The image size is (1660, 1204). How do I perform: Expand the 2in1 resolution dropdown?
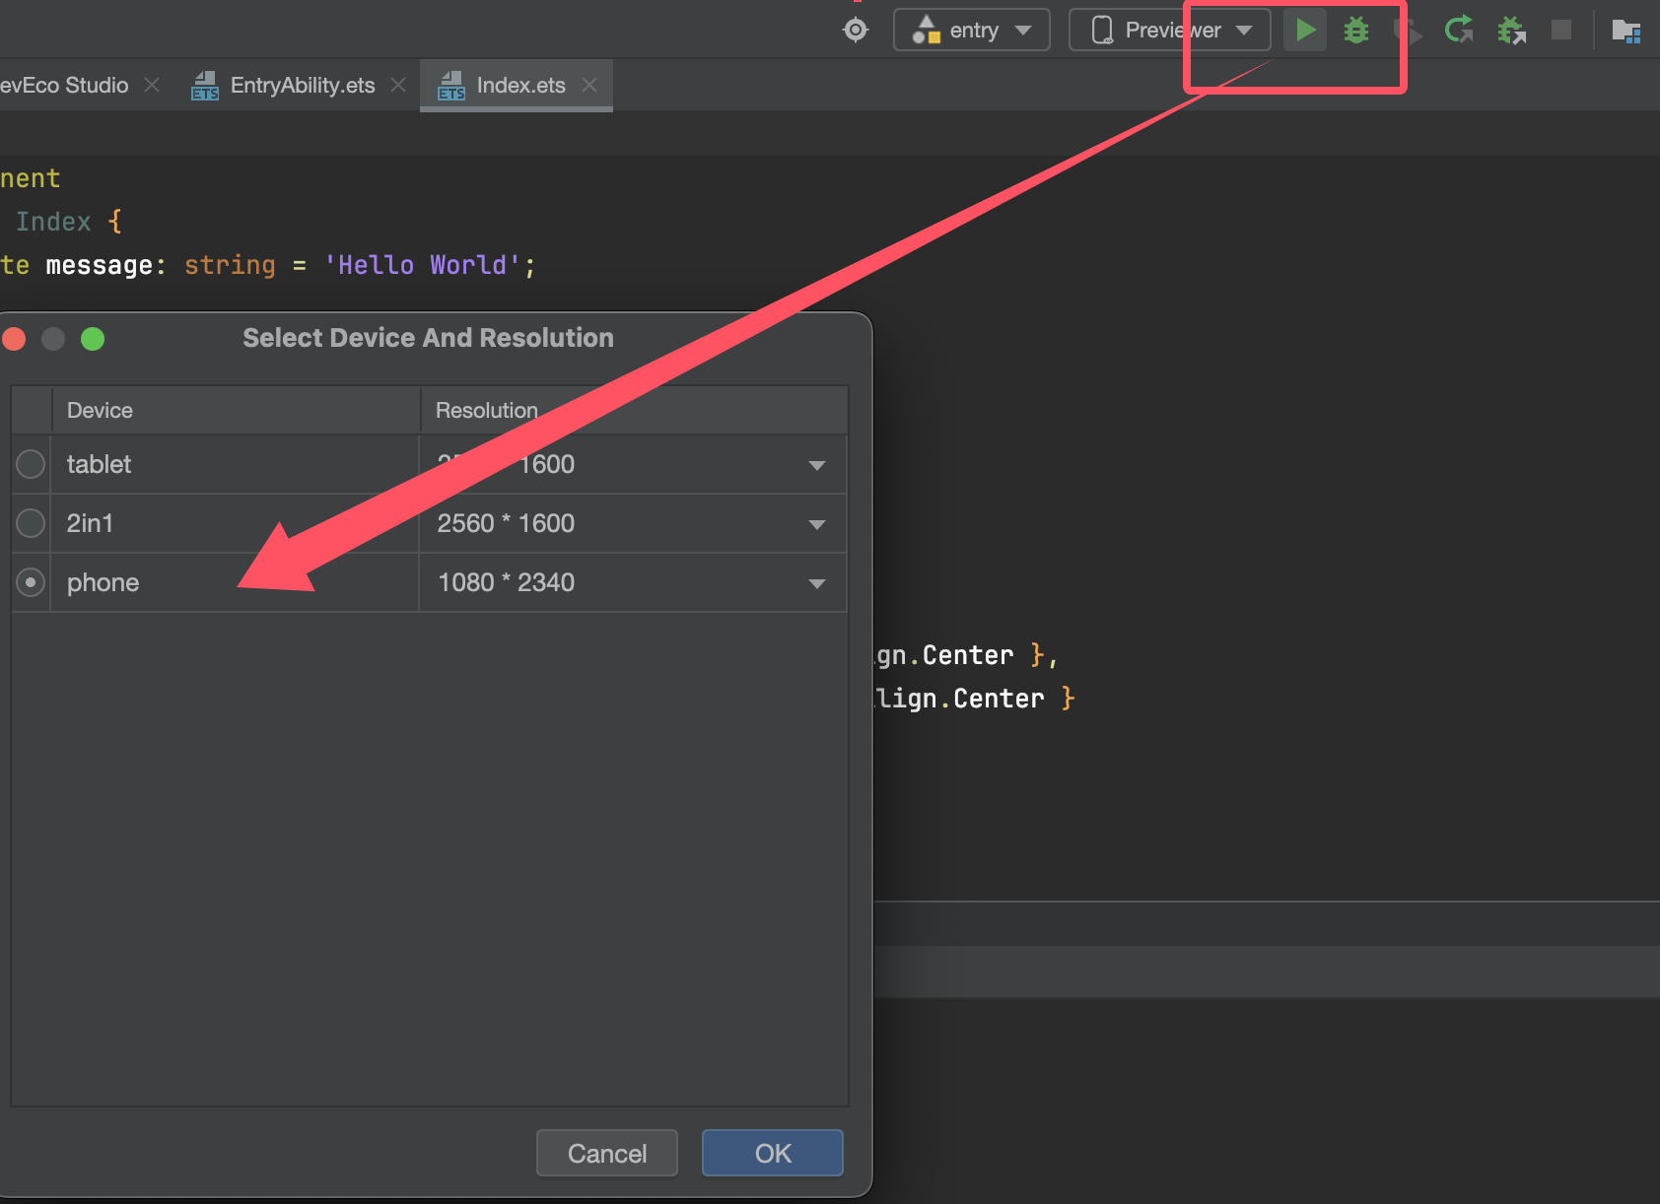pyautogui.click(x=816, y=524)
